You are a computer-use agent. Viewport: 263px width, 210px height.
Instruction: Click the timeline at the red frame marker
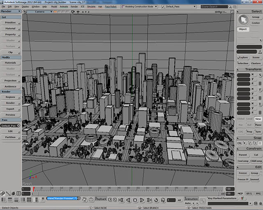(x=33, y=189)
